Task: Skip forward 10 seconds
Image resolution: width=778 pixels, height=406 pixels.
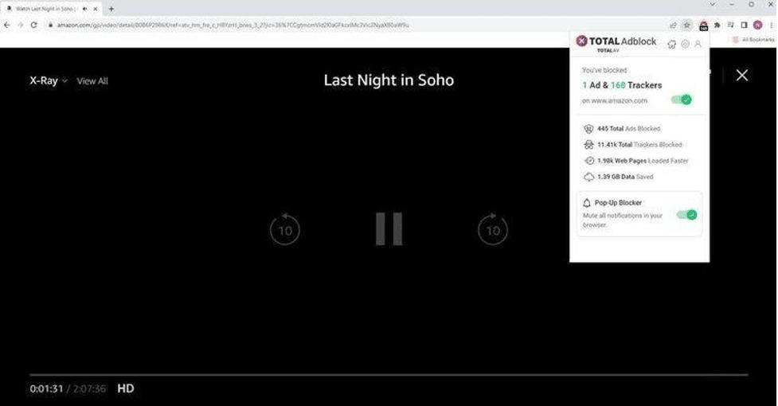Action: tap(492, 229)
